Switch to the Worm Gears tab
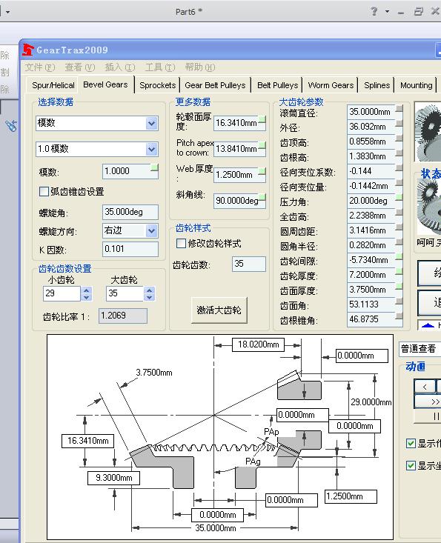 tap(331, 85)
